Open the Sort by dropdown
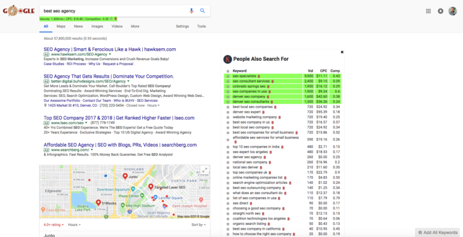463x237 pixels. pos(198,224)
